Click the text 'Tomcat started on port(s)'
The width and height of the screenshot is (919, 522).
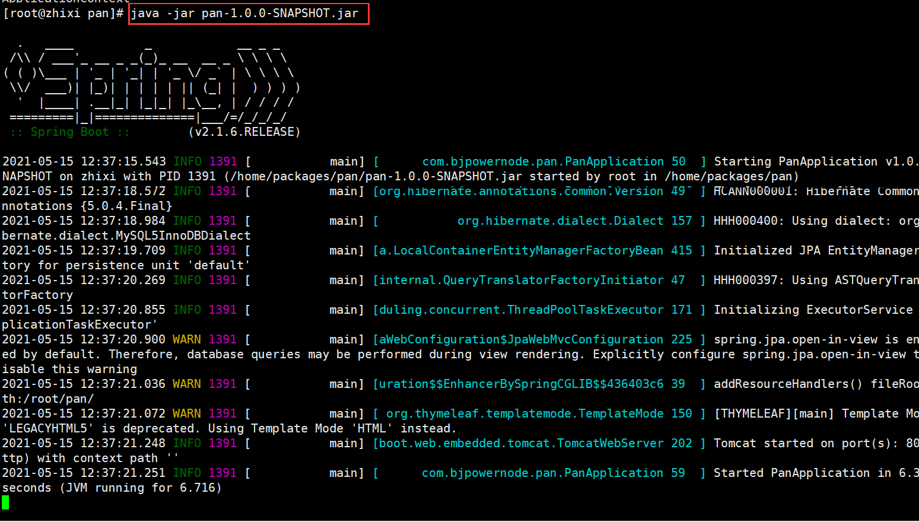pos(803,443)
